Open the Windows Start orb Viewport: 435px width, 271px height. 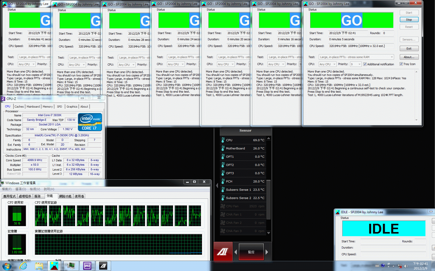click(x=7, y=266)
